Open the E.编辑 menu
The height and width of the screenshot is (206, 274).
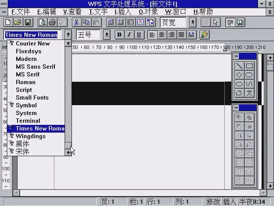pos(47,12)
